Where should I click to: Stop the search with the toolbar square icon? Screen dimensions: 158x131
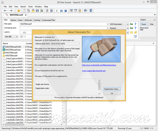point(65,11)
